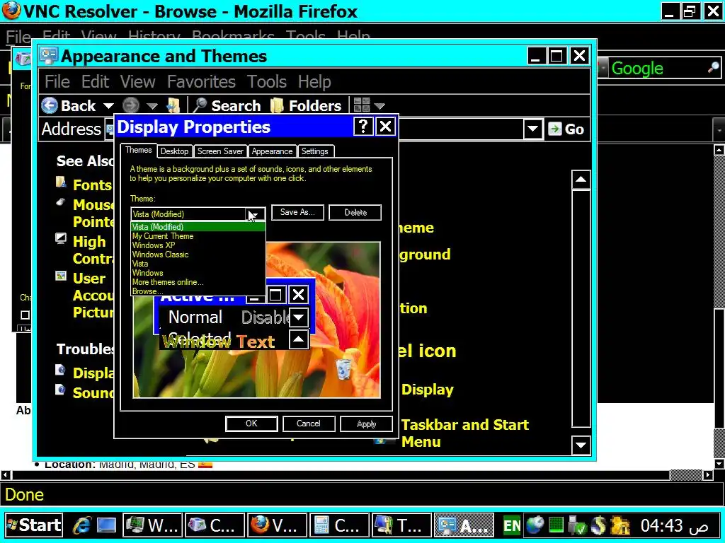Open the High Contrast link
Viewport: 725px width, 543px height.
click(93, 250)
